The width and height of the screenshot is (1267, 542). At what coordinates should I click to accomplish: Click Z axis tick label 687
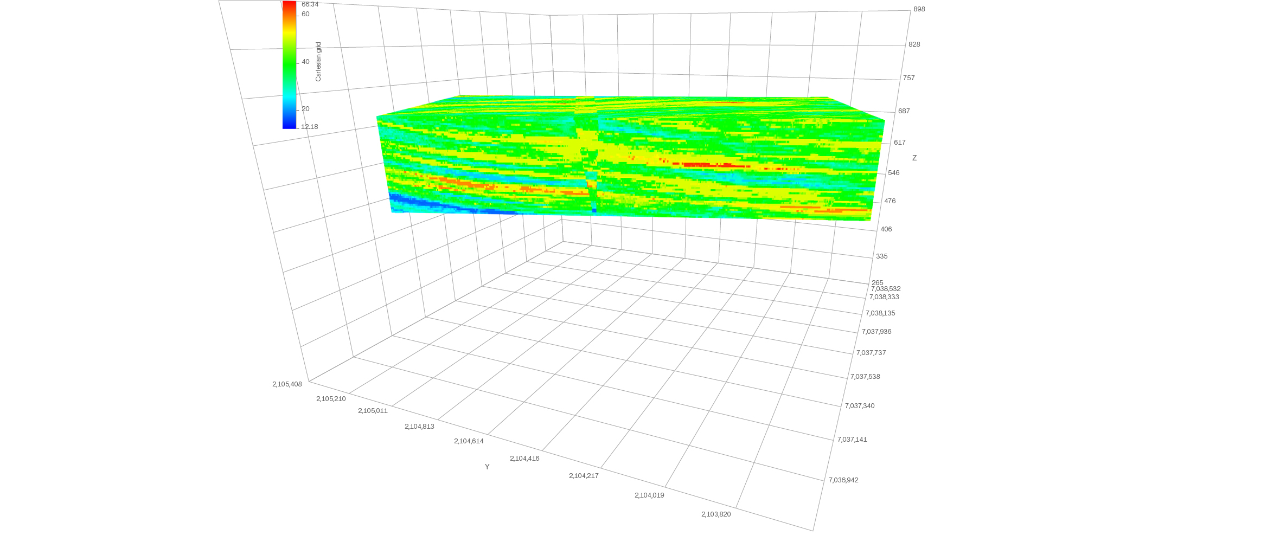[x=904, y=111]
